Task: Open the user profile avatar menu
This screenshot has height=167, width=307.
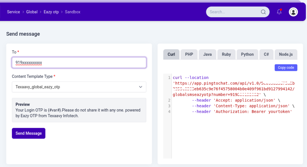Action: click(293, 12)
